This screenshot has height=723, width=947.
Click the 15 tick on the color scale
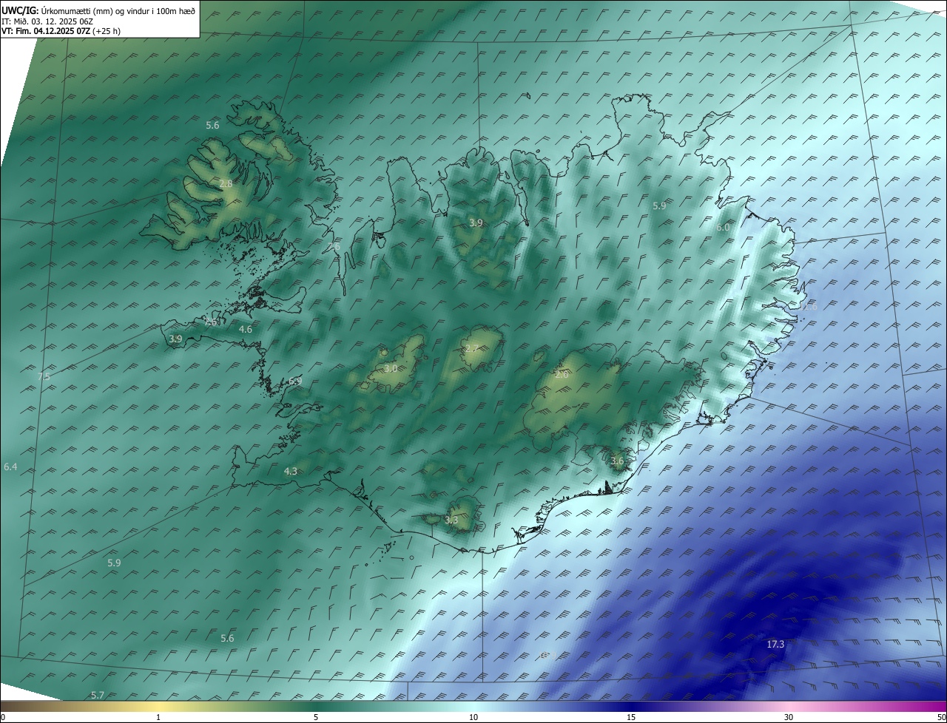point(631,718)
